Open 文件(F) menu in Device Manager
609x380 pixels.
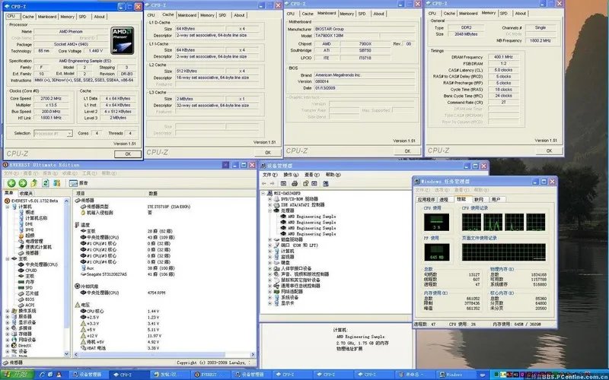(x=269, y=175)
